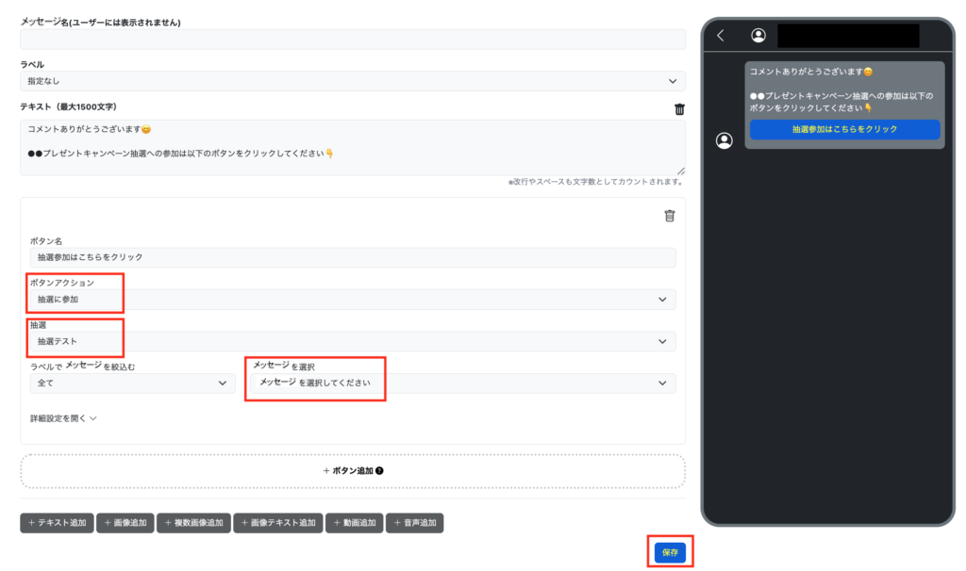Click the profile avatar in preview header

(x=758, y=36)
